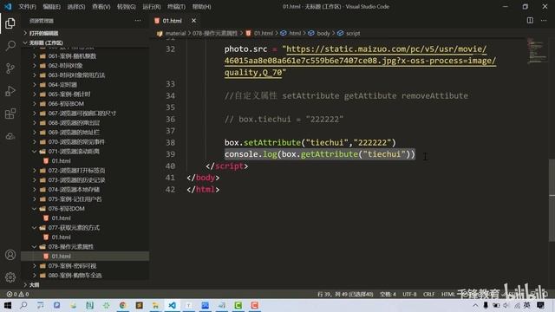The image size is (555, 312).
Task: Open the File (F) menu
Action: tap(27, 6)
